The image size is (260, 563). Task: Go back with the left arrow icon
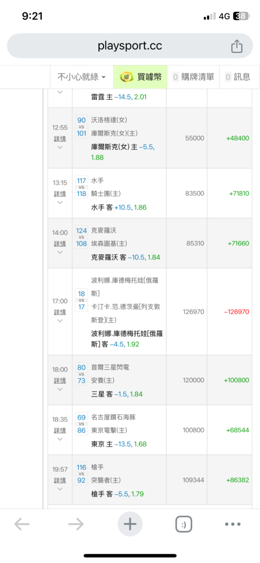[x=22, y=525]
